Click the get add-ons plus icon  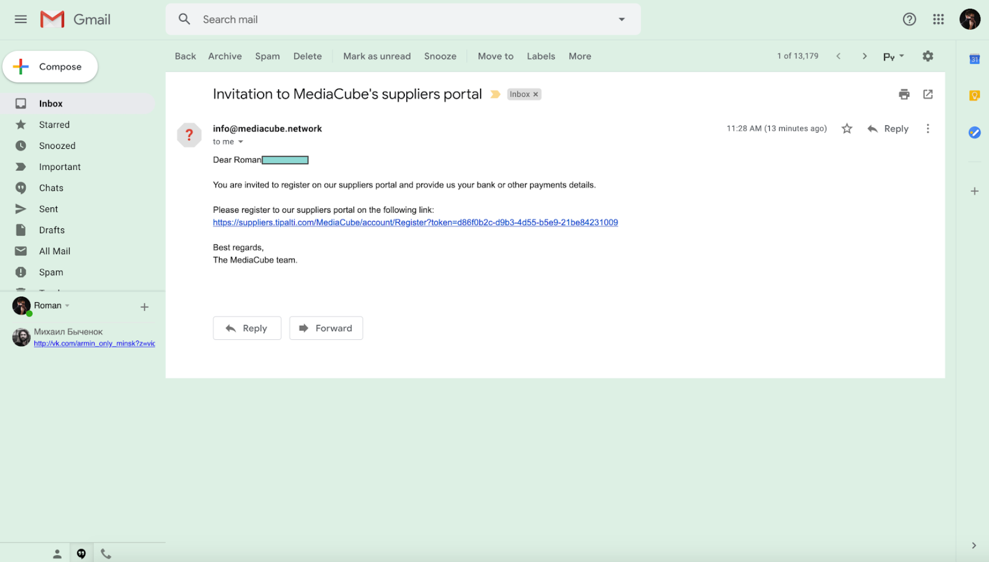pyautogui.click(x=975, y=191)
